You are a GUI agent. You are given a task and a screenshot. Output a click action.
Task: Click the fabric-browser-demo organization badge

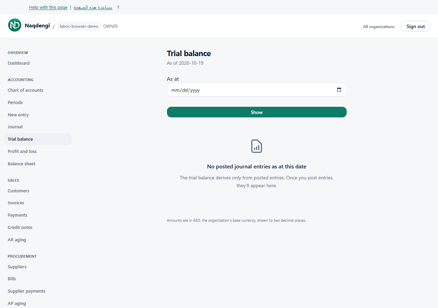[79, 26]
